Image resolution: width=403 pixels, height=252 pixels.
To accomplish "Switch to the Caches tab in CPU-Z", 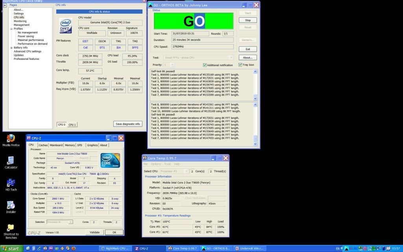I will (x=43, y=145).
